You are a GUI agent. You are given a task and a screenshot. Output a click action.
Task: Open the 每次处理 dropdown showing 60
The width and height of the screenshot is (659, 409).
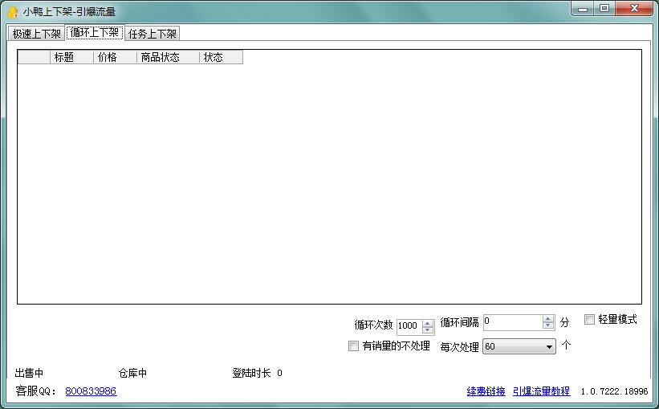coord(519,346)
